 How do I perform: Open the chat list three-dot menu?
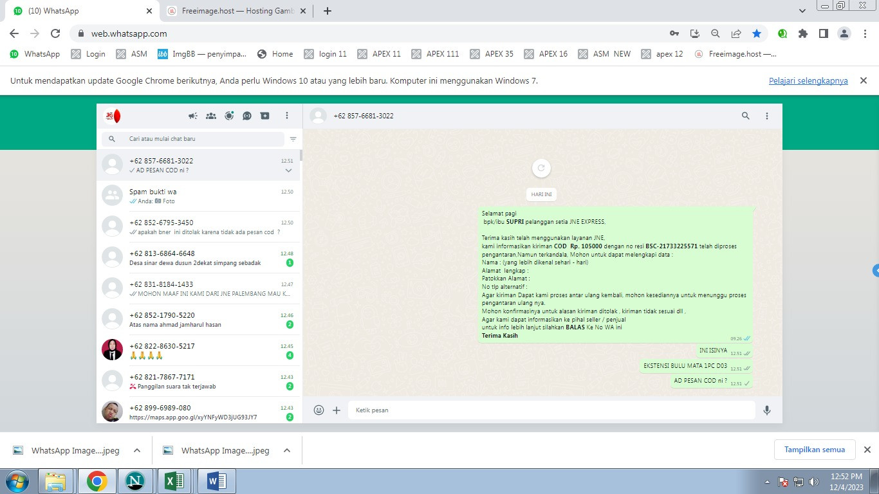(287, 116)
